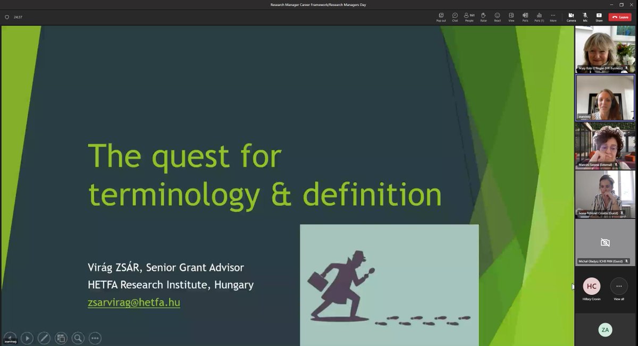Click the shield security icon beside the timer
638x346 pixels.
[x=7, y=17]
